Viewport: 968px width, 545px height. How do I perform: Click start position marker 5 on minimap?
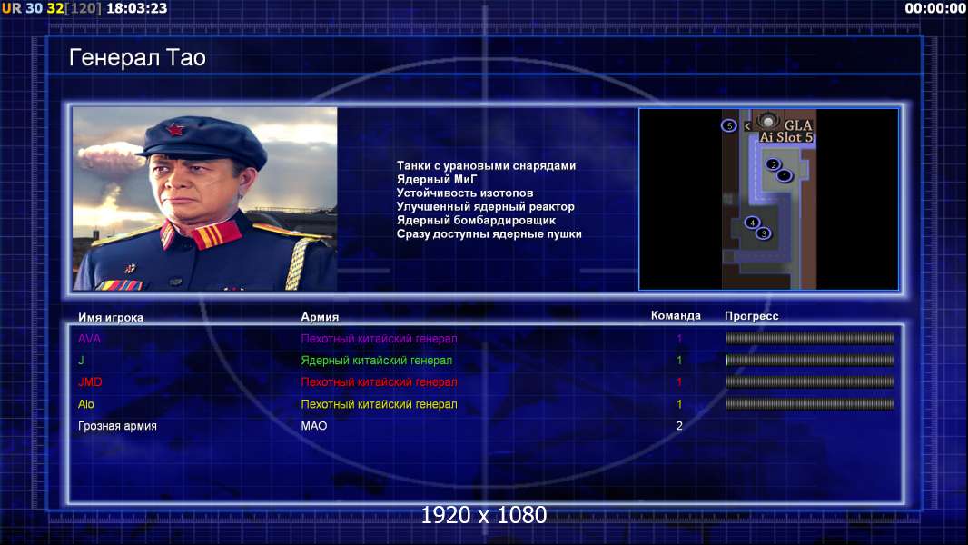point(729,125)
